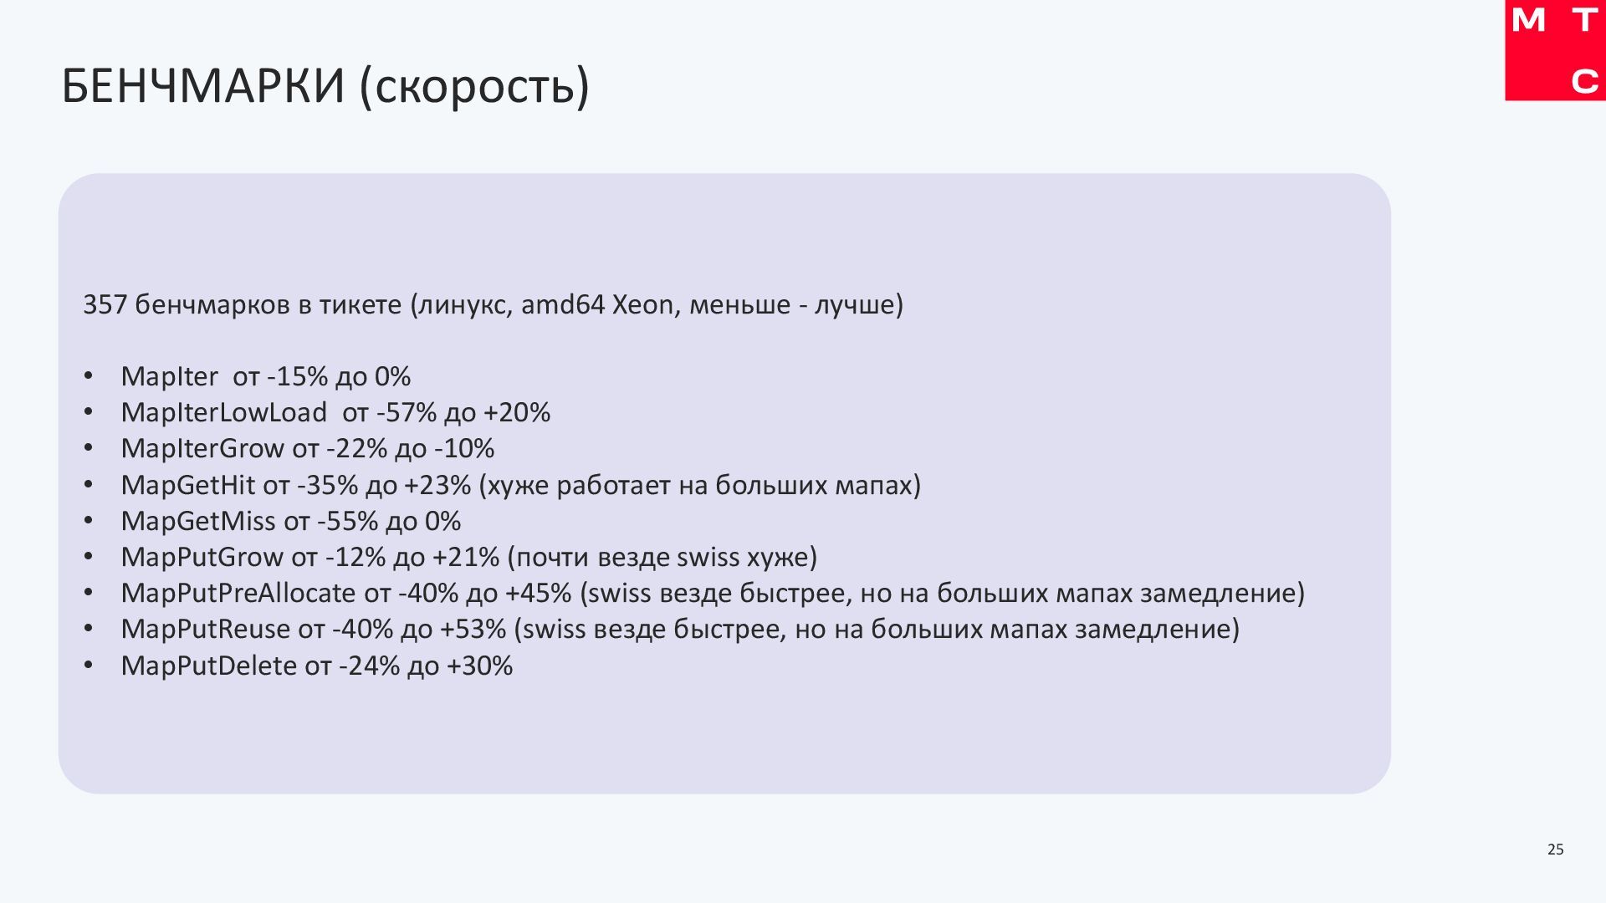The image size is (1606, 903).
Task: Click the MapIterLowLoad bullet text
Action: point(335,413)
